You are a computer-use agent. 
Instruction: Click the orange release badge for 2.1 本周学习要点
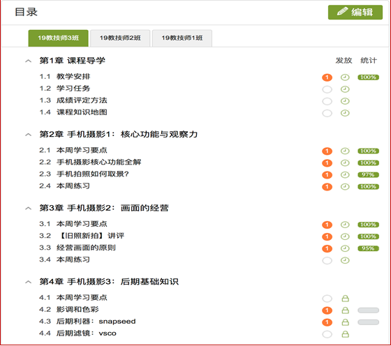pyautogui.click(x=327, y=151)
